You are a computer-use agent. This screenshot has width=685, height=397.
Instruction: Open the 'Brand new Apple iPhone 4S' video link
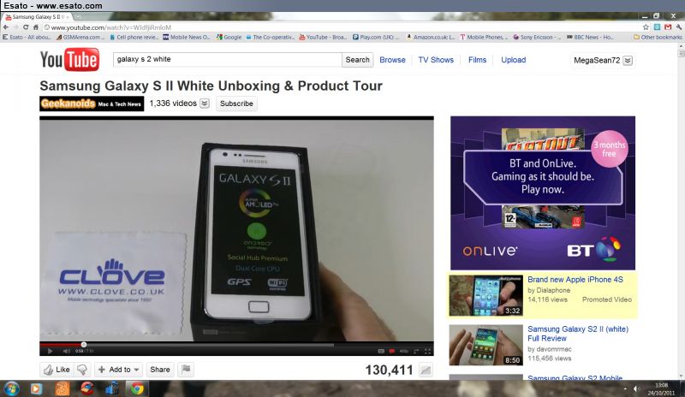[x=575, y=280]
